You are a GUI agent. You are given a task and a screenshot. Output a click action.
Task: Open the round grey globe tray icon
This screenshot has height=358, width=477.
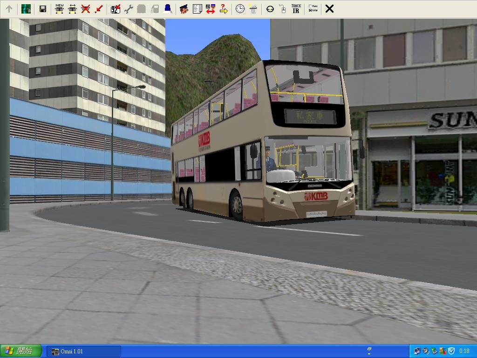pos(426,351)
